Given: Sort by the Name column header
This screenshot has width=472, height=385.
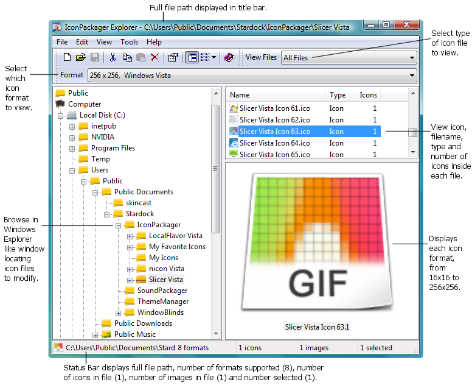Looking at the screenshot, I should pyautogui.click(x=276, y=95).
